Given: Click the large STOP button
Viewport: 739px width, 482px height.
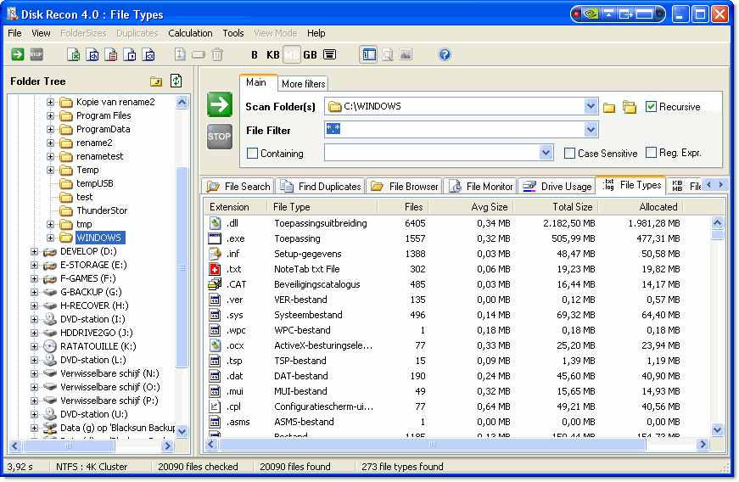Looking at the screenshot, I should pos(220,137).
